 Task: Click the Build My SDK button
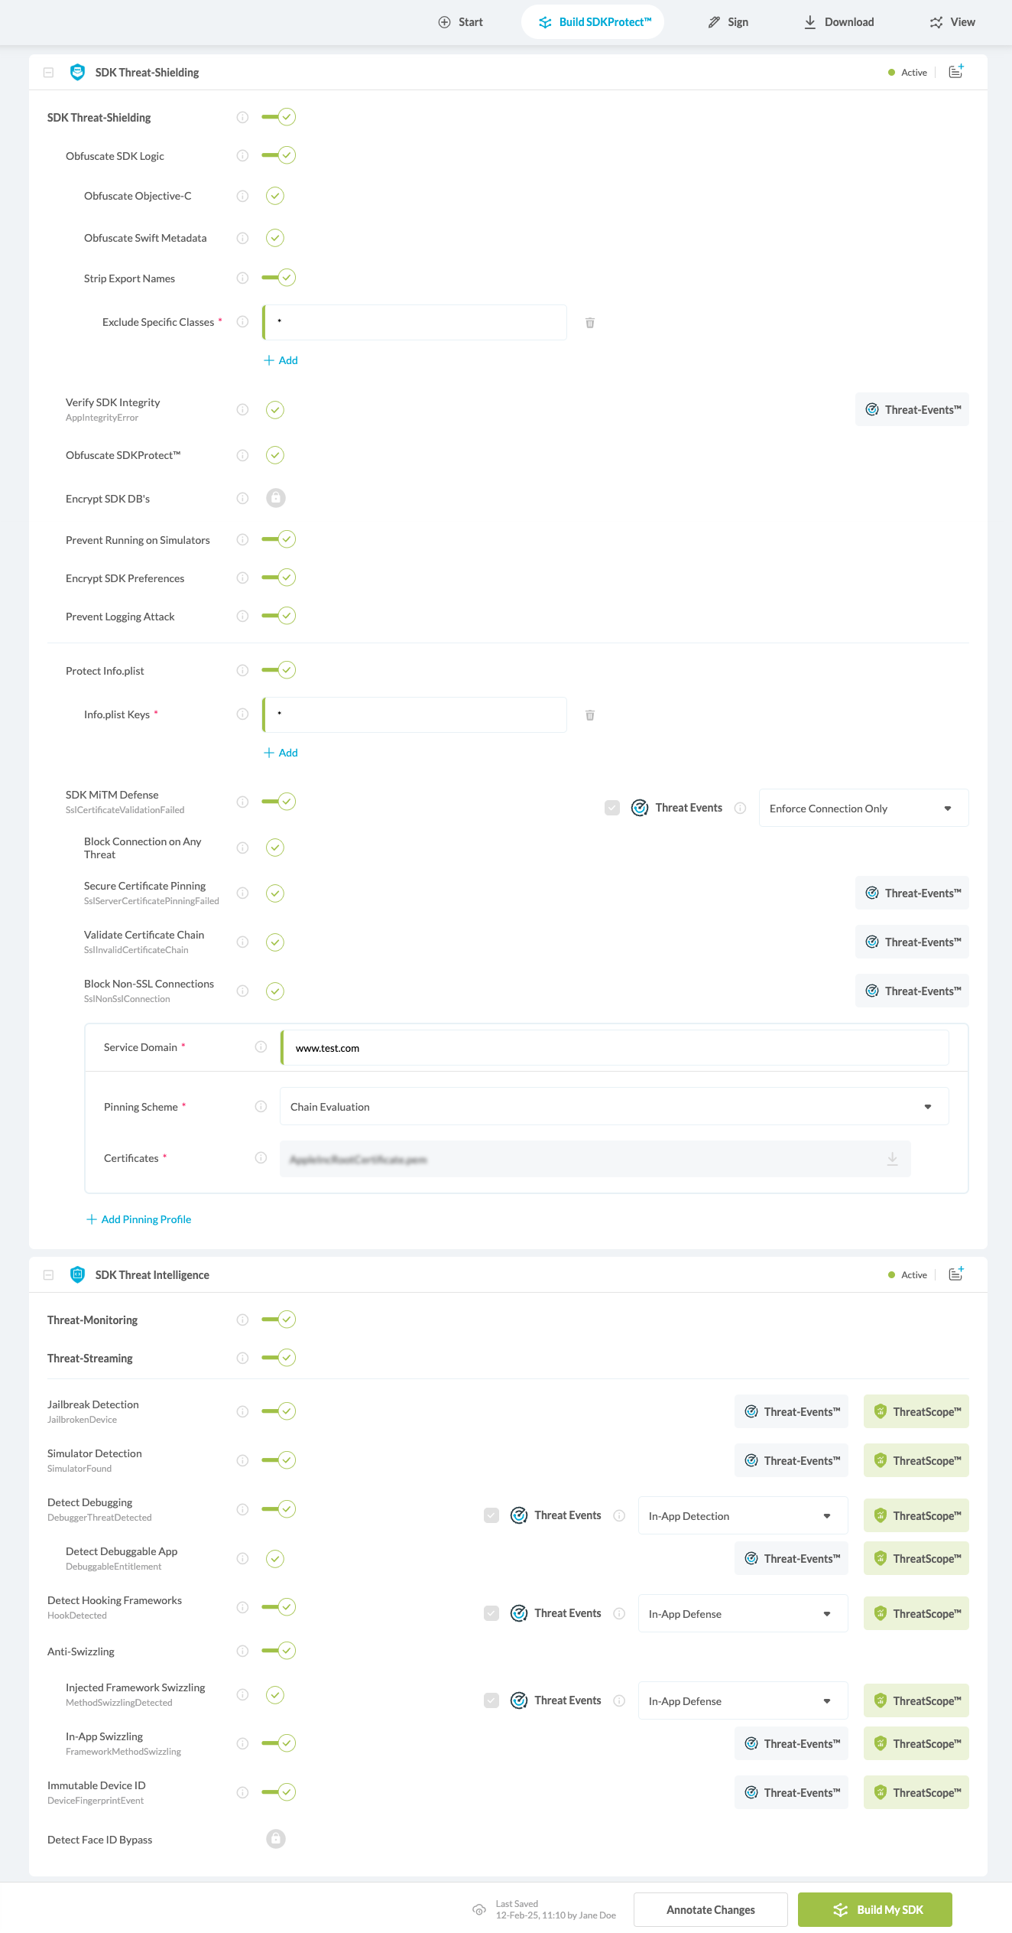click(x=874, y=1910)
